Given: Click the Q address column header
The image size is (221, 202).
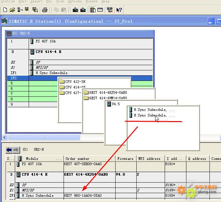Looking at the screenshot, I should click(198, 159).
